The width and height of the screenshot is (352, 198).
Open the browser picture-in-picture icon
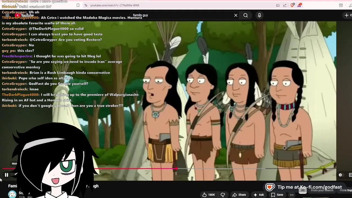(278, 5)
